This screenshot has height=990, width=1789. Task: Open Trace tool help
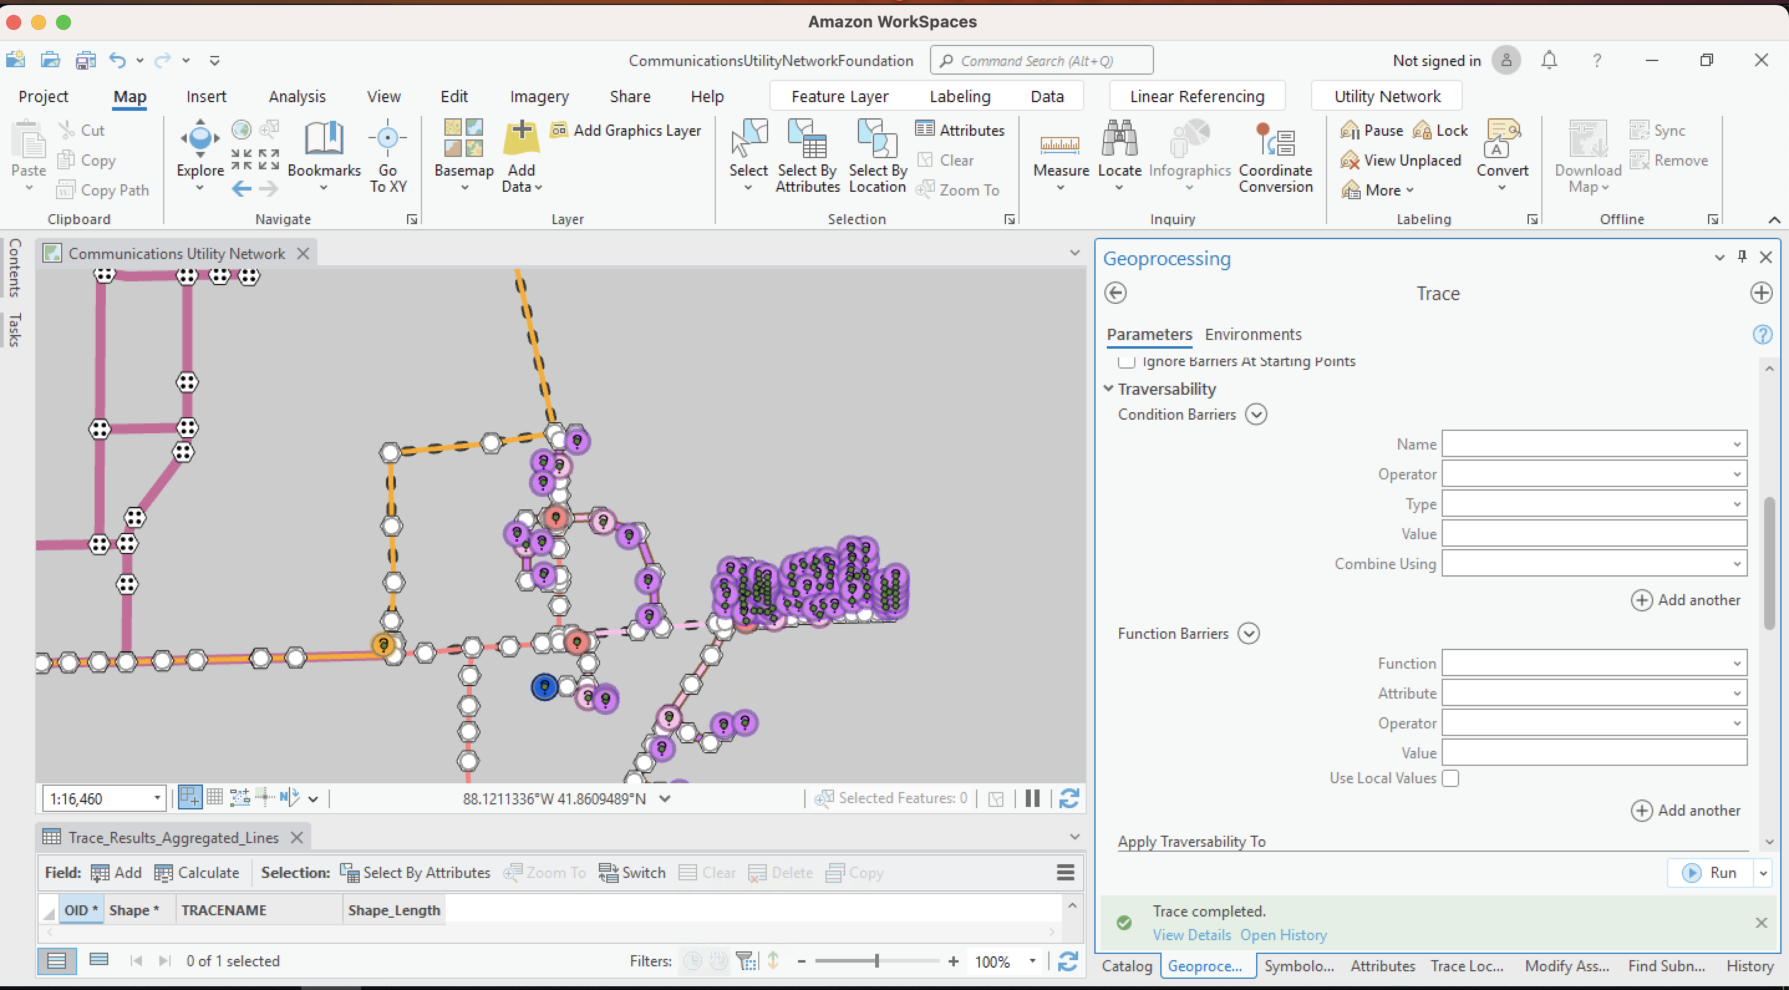tap(1762, 334)
